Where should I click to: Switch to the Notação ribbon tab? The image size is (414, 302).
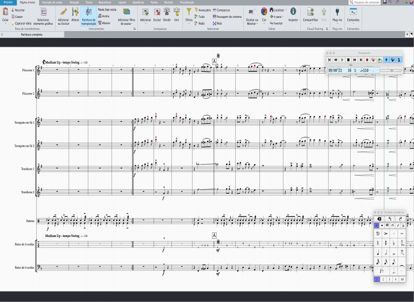click(74, 2)
